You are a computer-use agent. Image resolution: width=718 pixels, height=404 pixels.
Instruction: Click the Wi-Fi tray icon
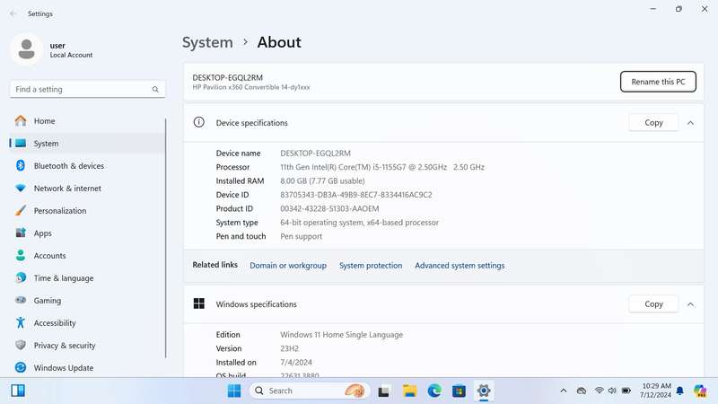coord(599,391)
